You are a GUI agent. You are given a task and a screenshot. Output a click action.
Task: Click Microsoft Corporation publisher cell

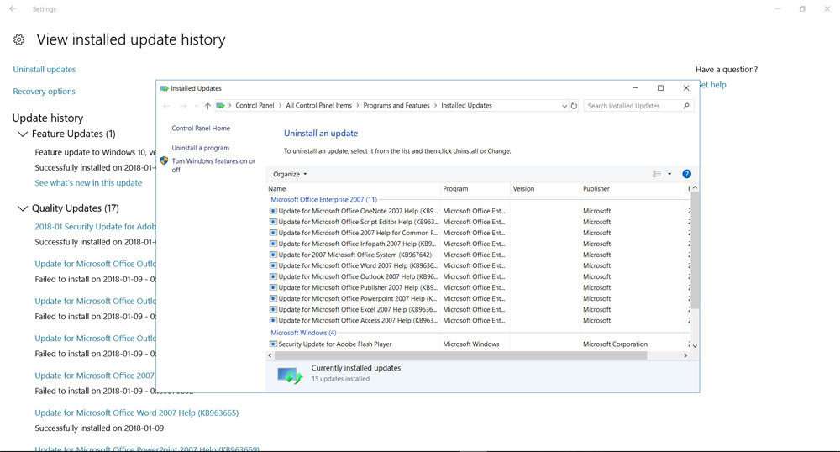tap(615, 344)
